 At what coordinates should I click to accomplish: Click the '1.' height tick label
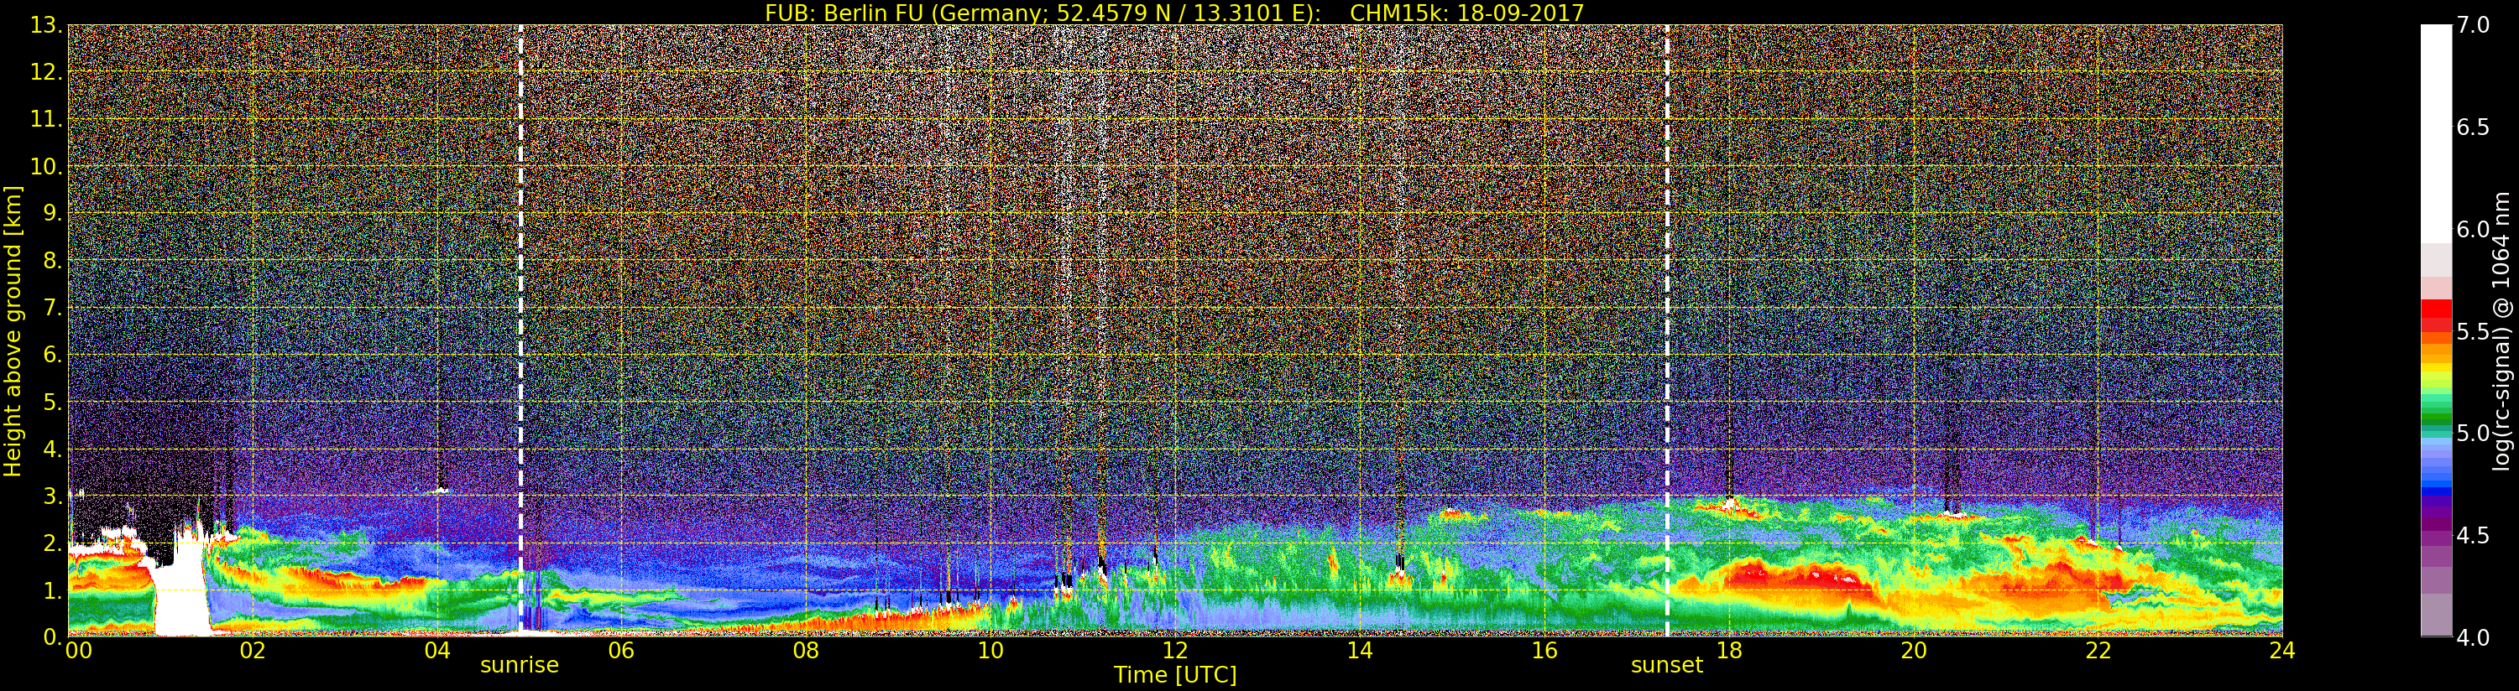coord(51,590)
